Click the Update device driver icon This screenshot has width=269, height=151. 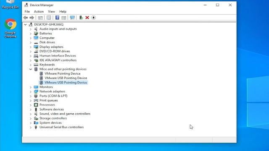81,18
